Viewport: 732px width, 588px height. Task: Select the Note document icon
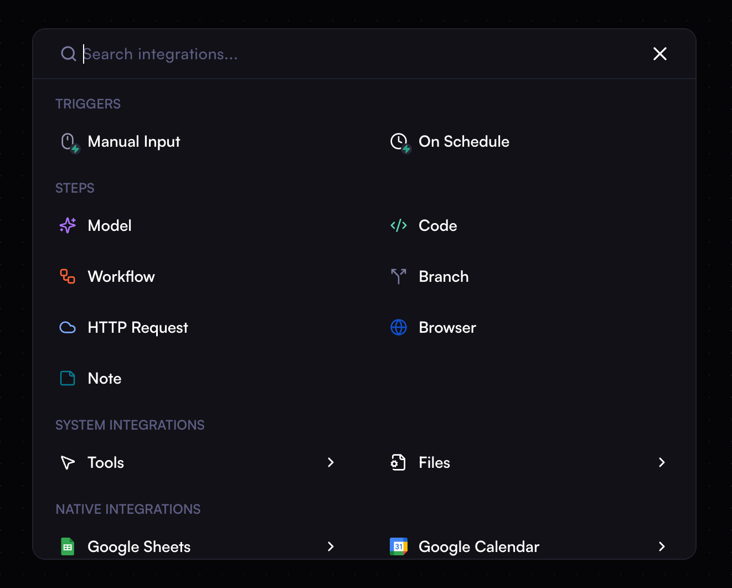67,378
